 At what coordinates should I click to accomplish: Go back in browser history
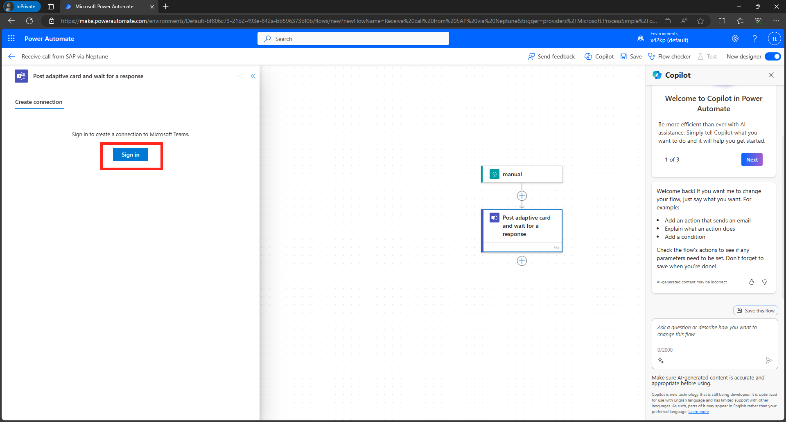tap(11, 21)
